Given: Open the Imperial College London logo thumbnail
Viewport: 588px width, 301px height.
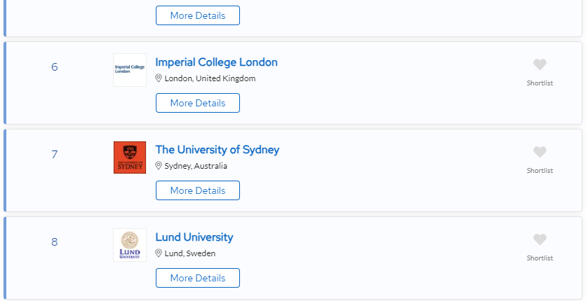Looking at the screenshot, I should click(x=130, y=70).
